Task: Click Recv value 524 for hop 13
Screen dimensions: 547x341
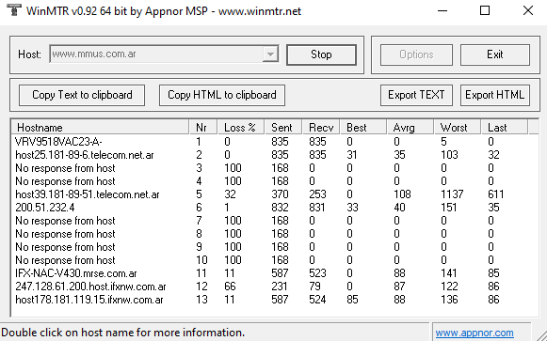Action: [x=317, y=300]
